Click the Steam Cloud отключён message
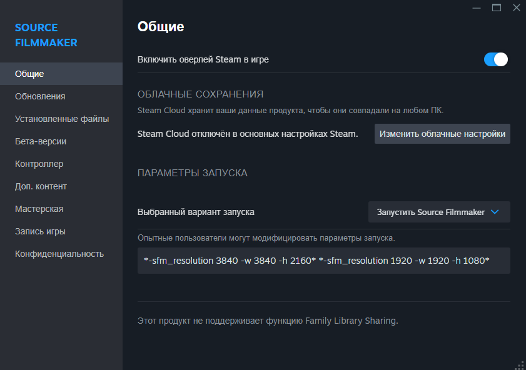 tap(248, 134)
